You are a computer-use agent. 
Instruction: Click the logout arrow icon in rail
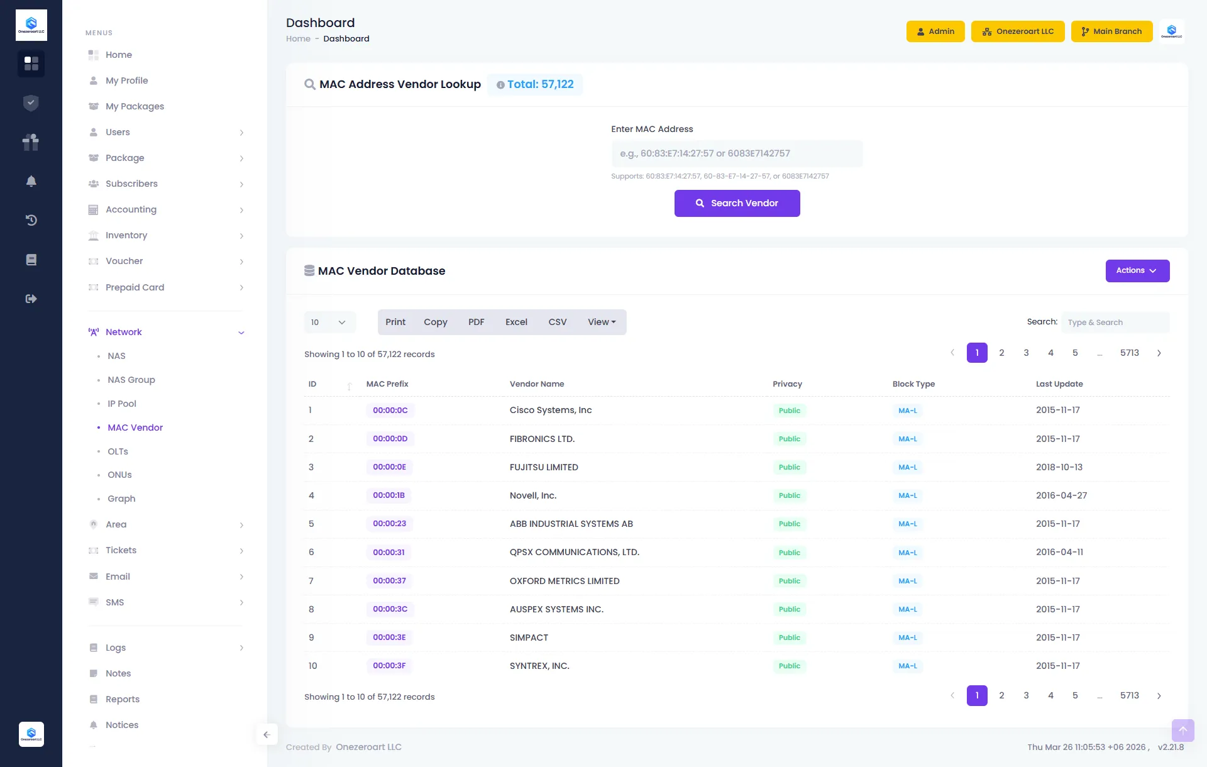coord(31,299)
